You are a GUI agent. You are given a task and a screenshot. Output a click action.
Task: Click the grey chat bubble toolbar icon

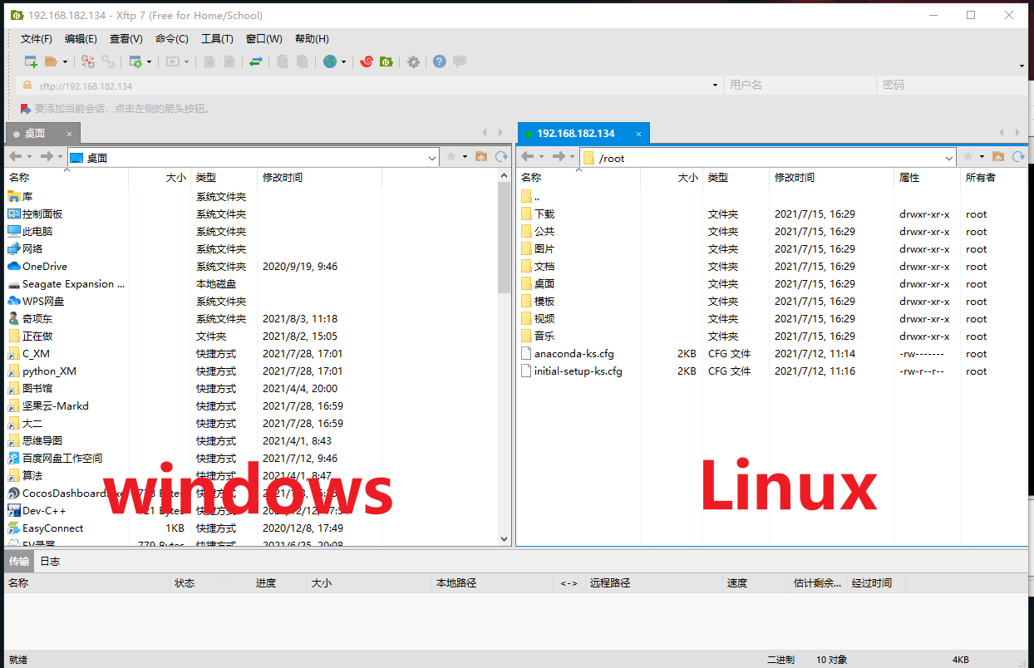[x=460, y=61]
